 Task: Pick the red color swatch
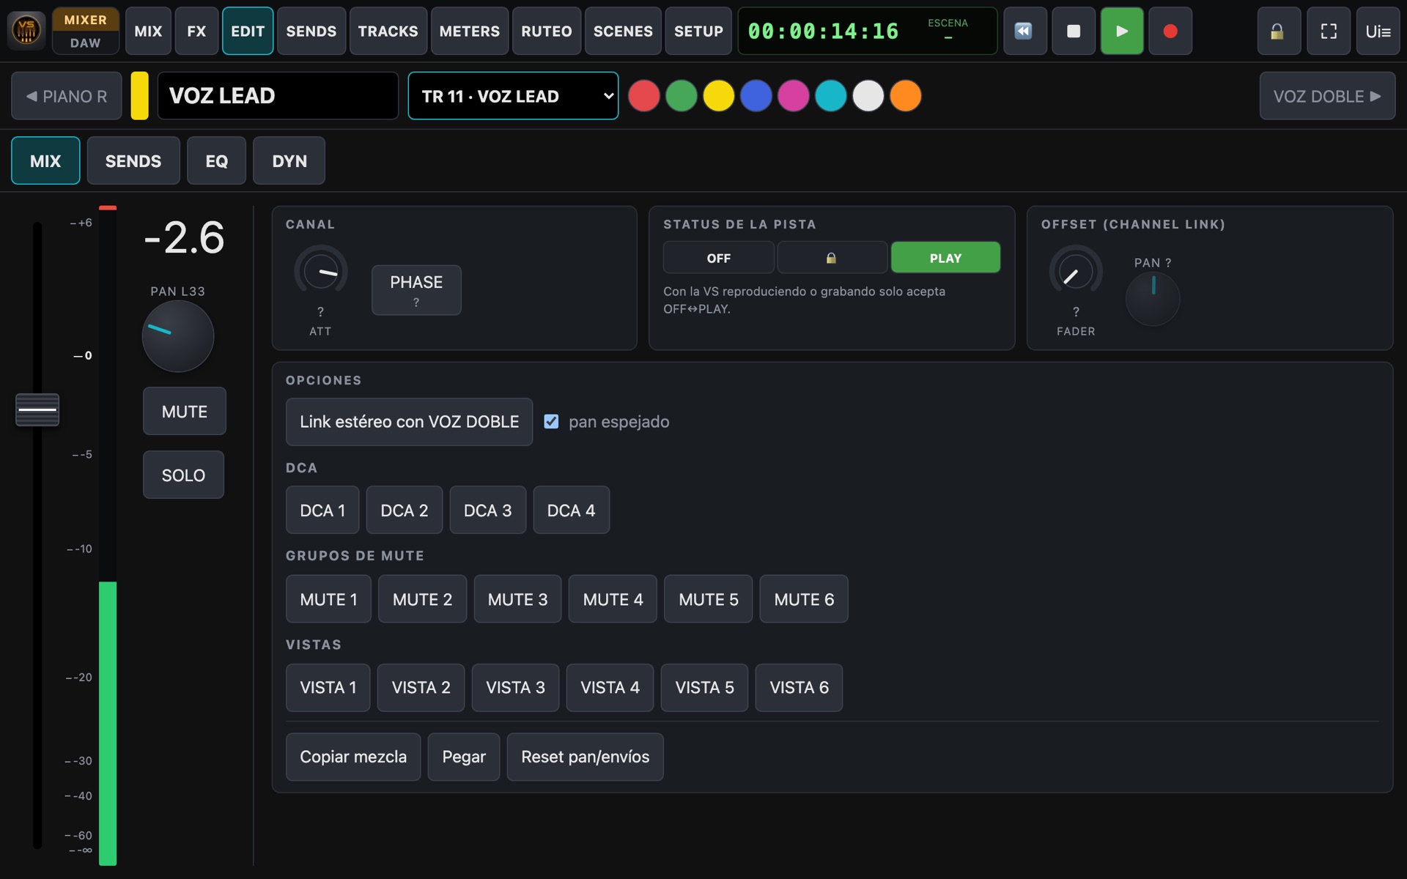click(x=644, y=96)
